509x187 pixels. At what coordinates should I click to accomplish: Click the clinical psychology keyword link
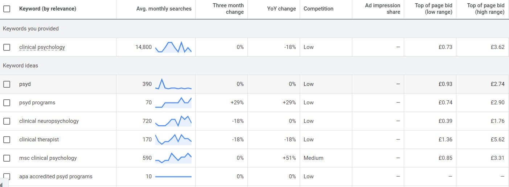pyautogui.click(x=42, y=47)
